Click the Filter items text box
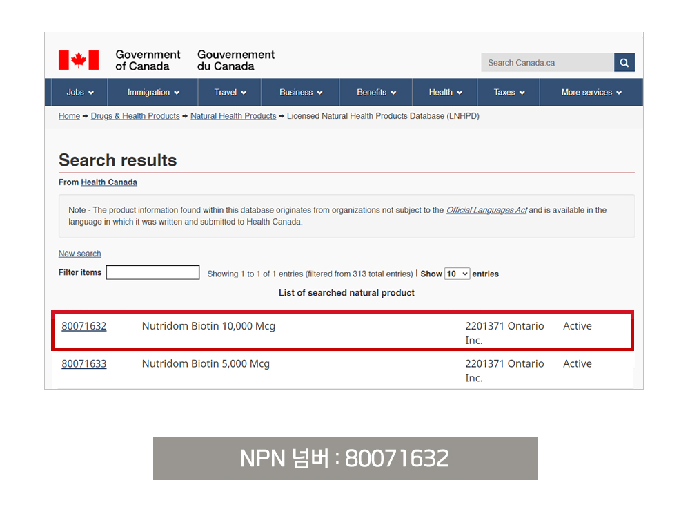Screen dimensions: 690x514 152,272
